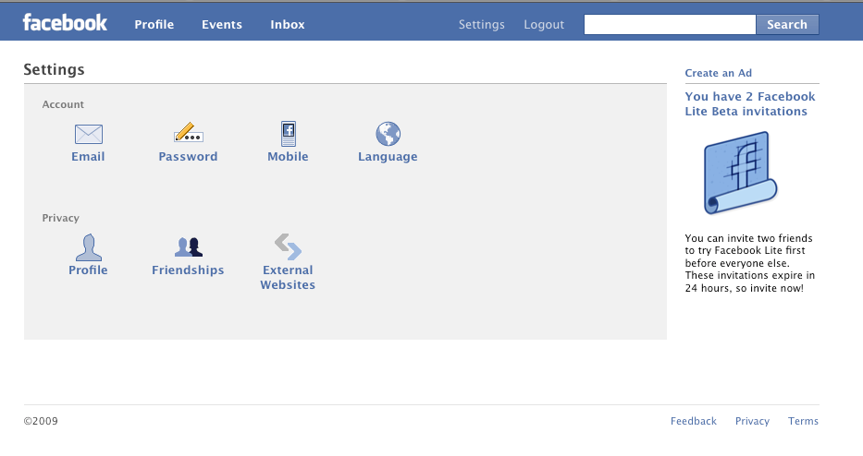The width and height of the screenshot is (863, 456).
Task: Open External Websites privacy link
Action: pyautogui.click(x=288, y=278)
